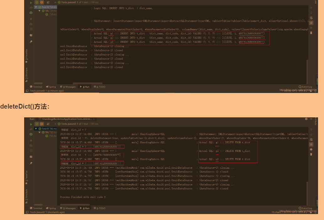324x220 pixels.
Task: Open Messages tab in lower panel
Action: pyautogui.click(x=68, y=208)
